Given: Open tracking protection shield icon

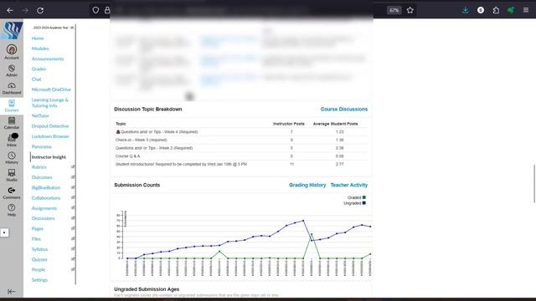Looking at the screenshot, I should click(95, 10).
